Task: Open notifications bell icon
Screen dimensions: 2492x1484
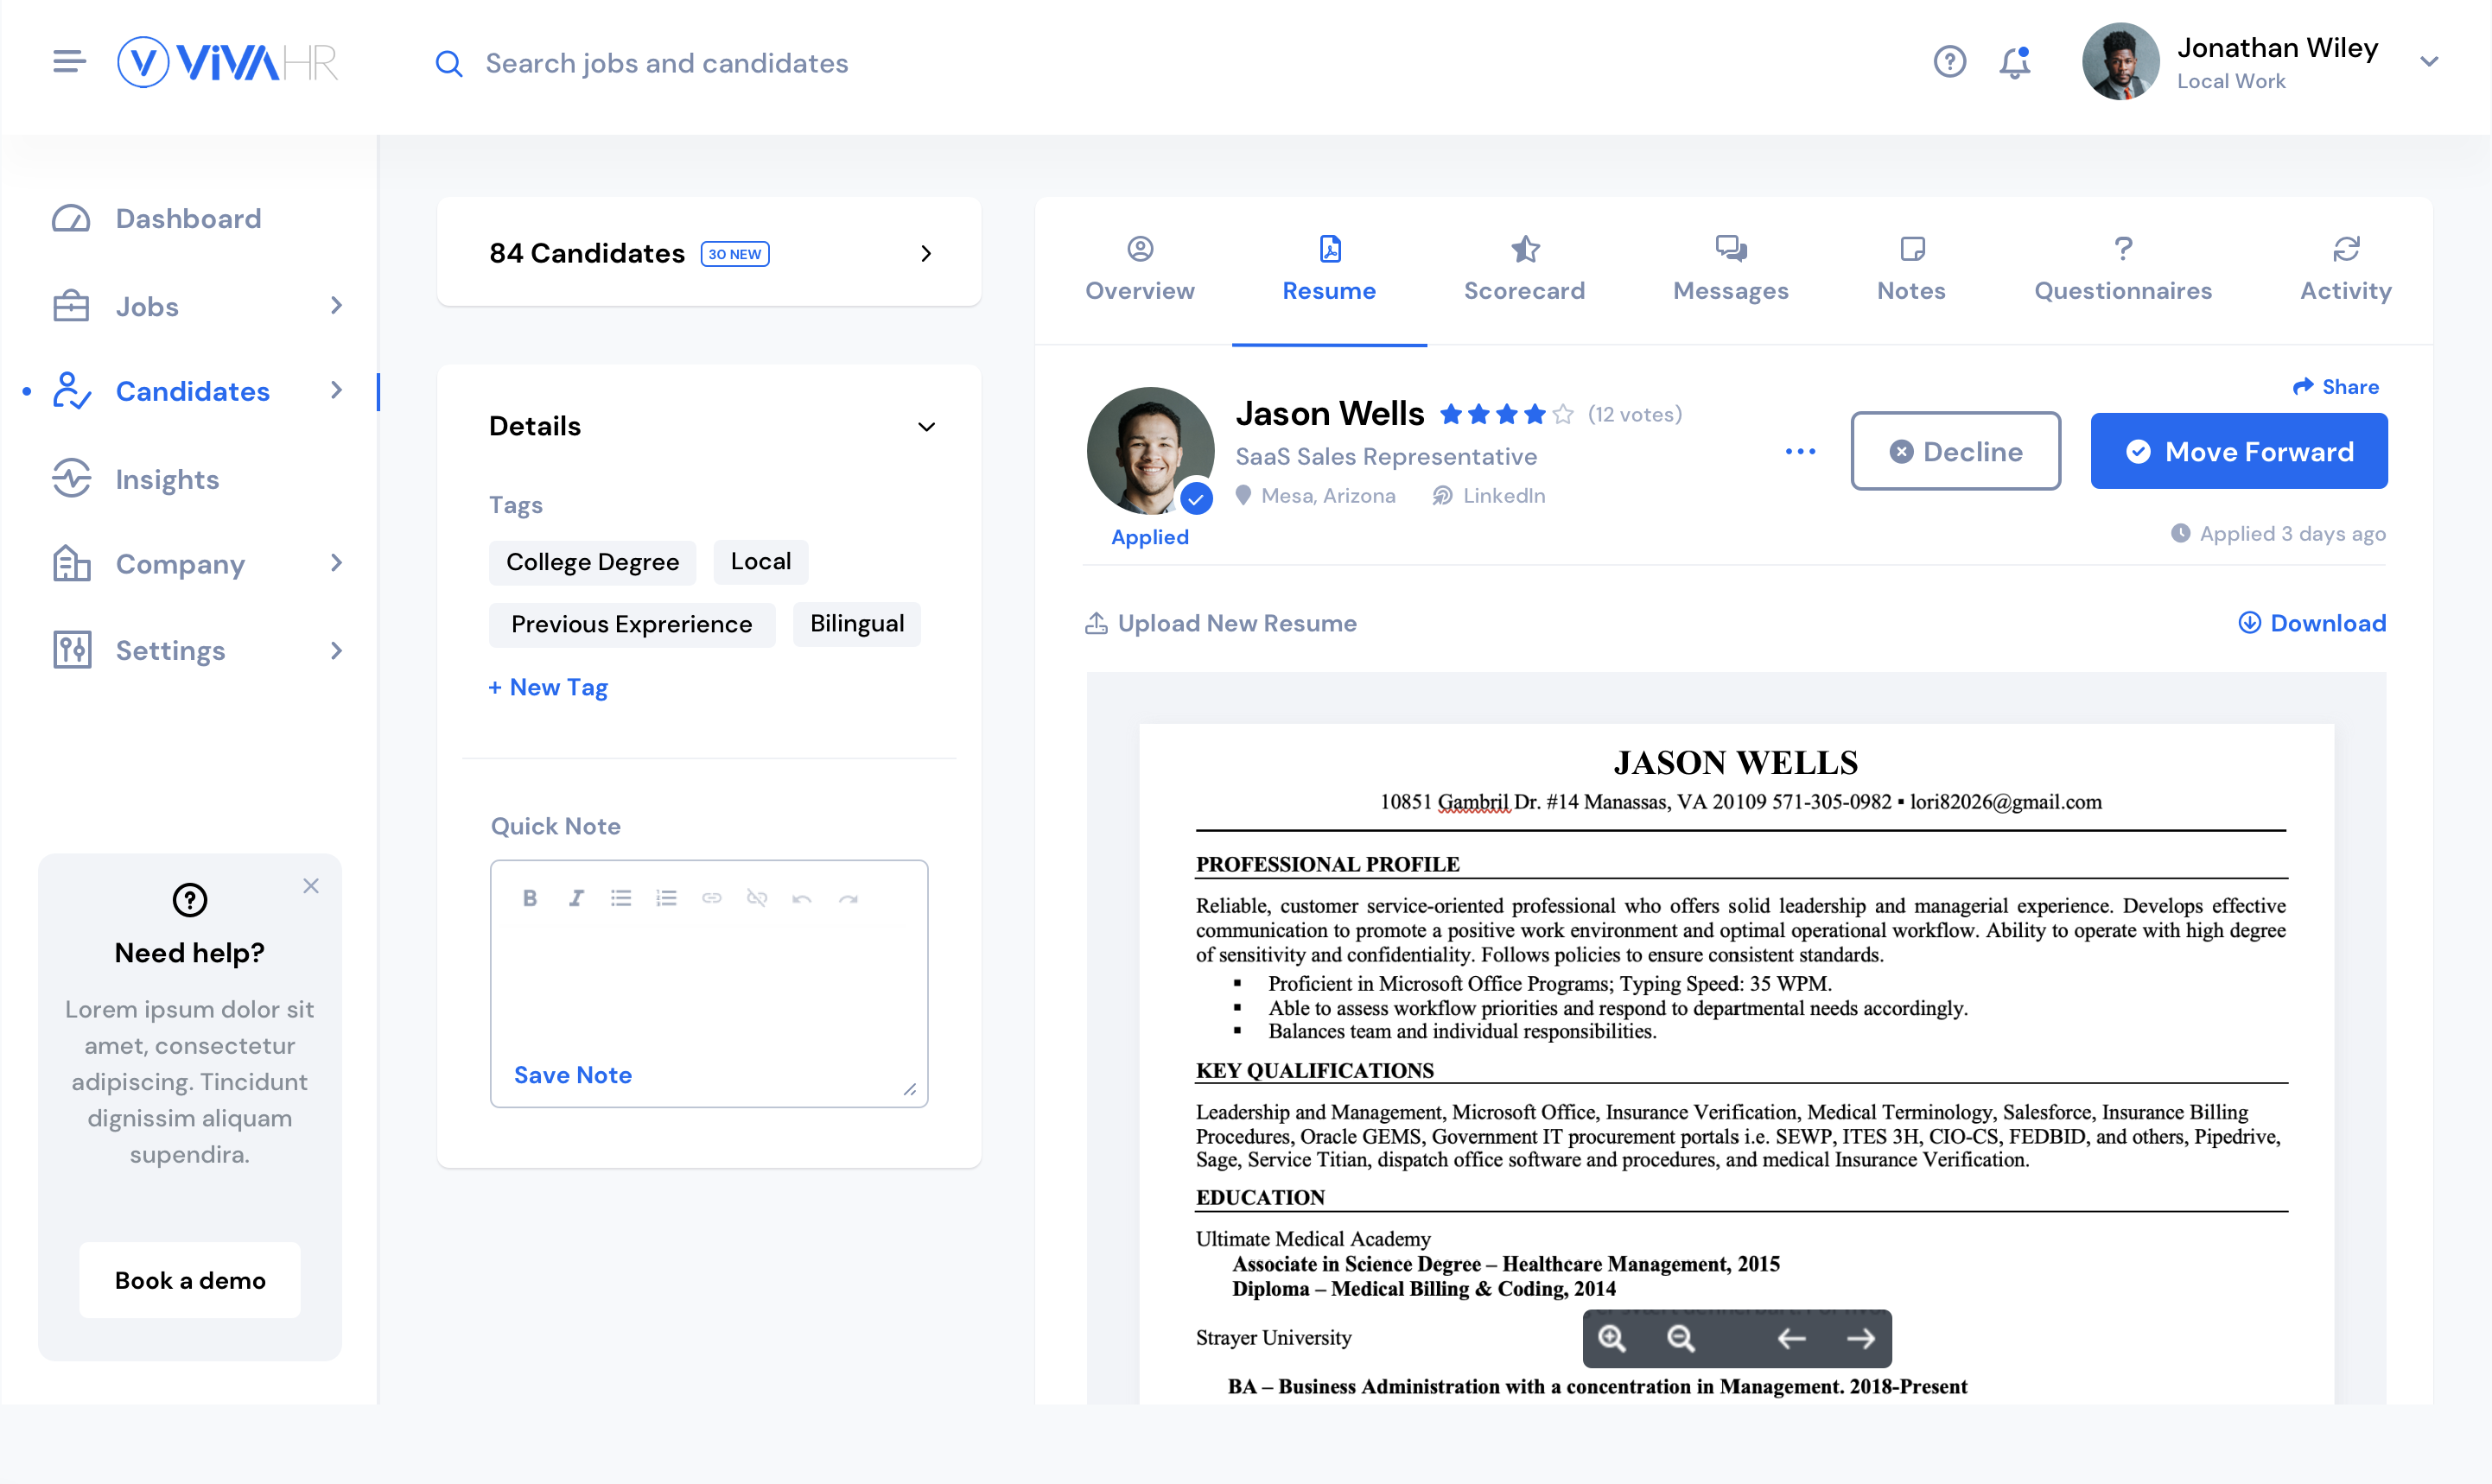Action: (2014, 62)
